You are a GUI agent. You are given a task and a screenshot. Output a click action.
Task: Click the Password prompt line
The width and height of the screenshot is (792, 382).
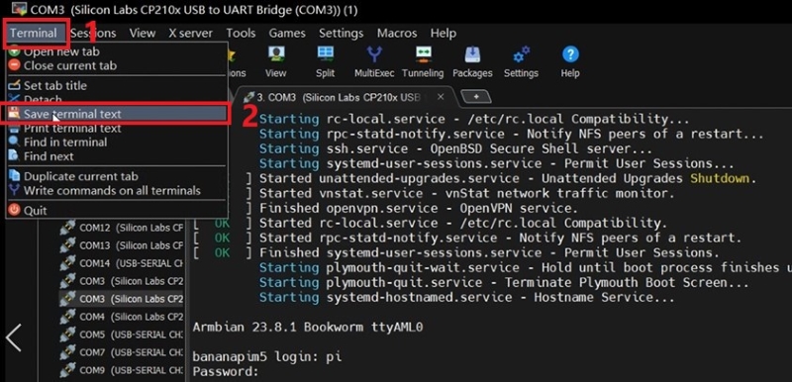coord(226,372)
